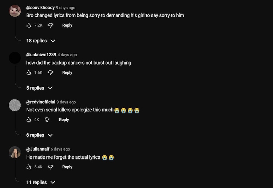Screen dimensions: 273x188
Task: Reply to @redvinofficial's comment
Action: 64,120
